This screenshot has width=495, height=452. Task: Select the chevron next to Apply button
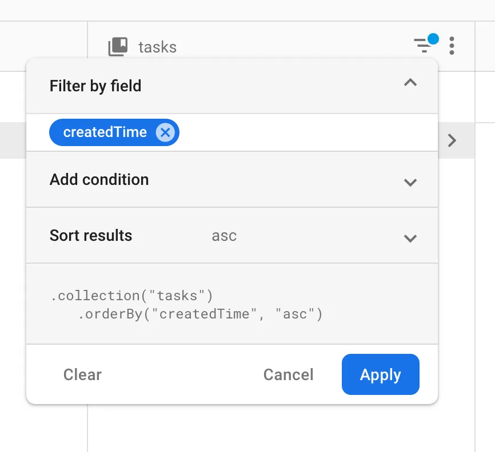tap(410, 239)
